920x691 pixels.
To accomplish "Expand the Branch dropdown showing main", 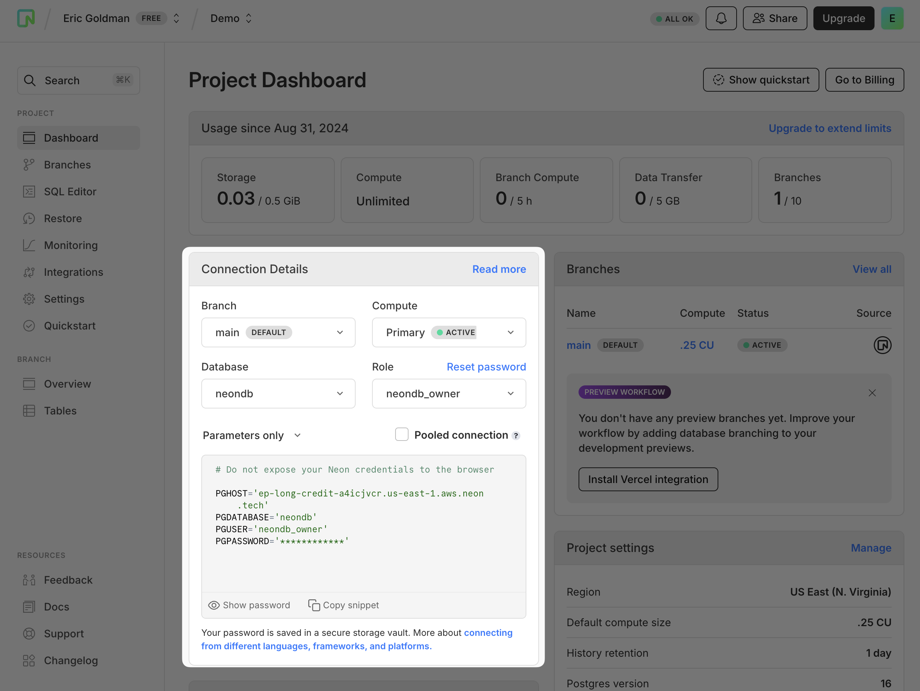I will pos(278,332).
